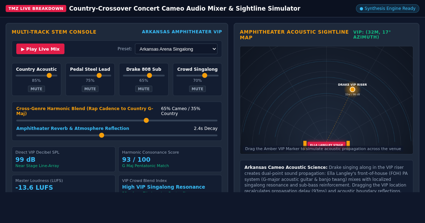
Task: Open the Preset dropdown Arkansas Arena Singalong
Action: [176, 49]
